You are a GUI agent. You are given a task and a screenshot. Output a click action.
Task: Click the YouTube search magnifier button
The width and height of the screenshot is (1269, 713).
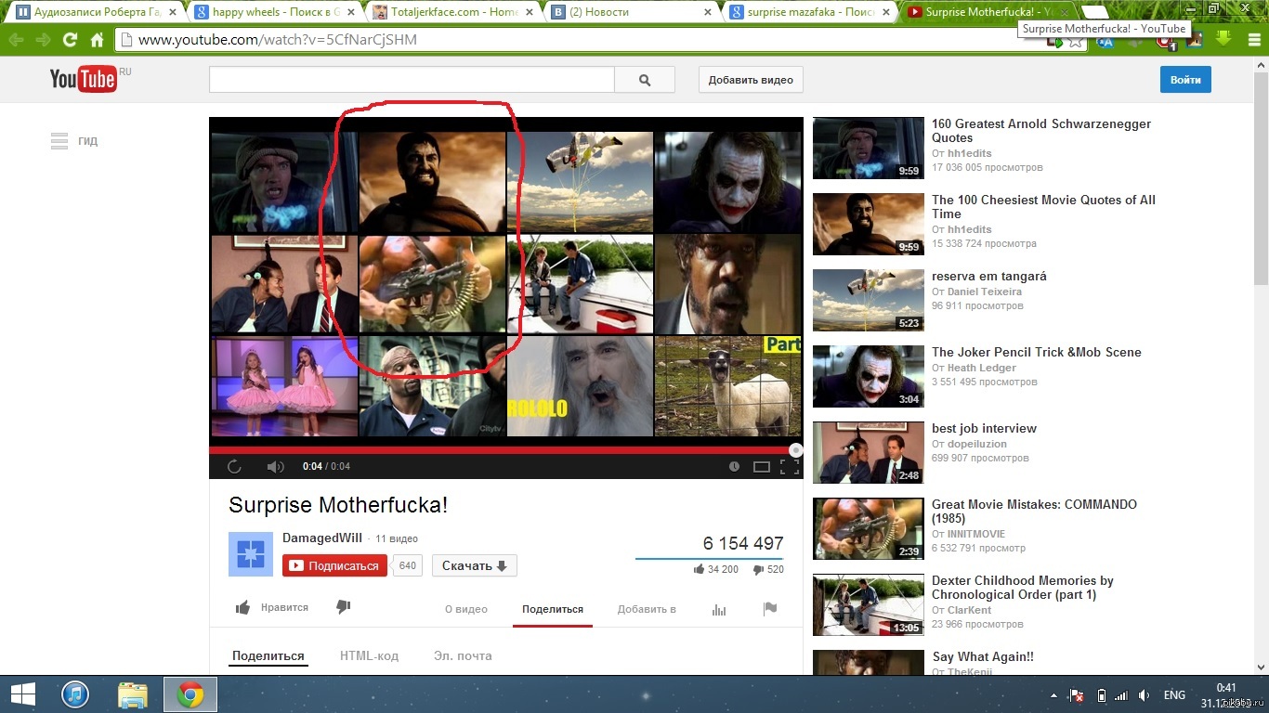coord(645,80)
